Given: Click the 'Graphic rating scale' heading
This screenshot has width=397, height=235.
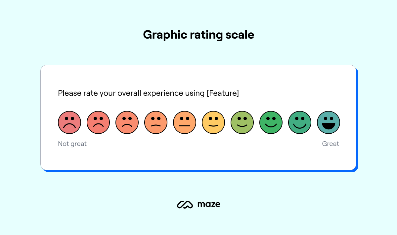Looking at the screenshot, I should 198,35.
